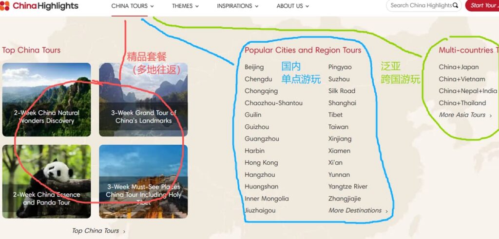The height and width of the screenshot is (239, 499).
Task: Click the Multi-countries heading
Action: (469, 50)
